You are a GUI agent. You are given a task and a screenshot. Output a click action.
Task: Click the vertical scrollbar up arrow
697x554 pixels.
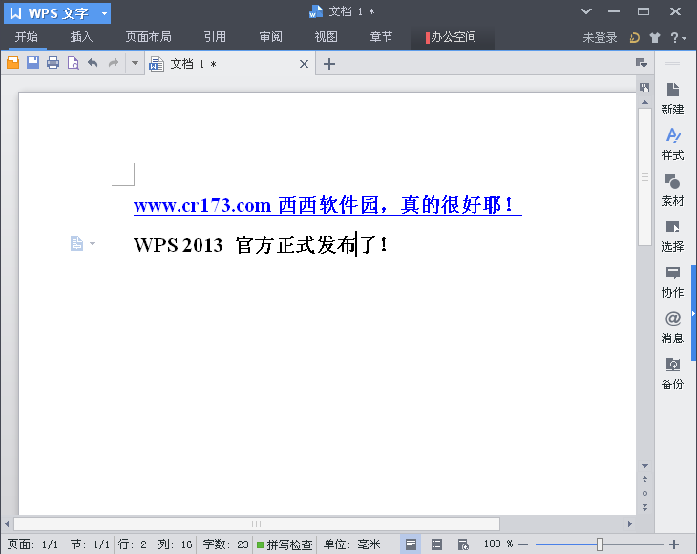[x=644, y=102]
